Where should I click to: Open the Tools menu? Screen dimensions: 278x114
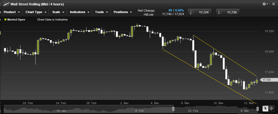click(x=102, y=12)
